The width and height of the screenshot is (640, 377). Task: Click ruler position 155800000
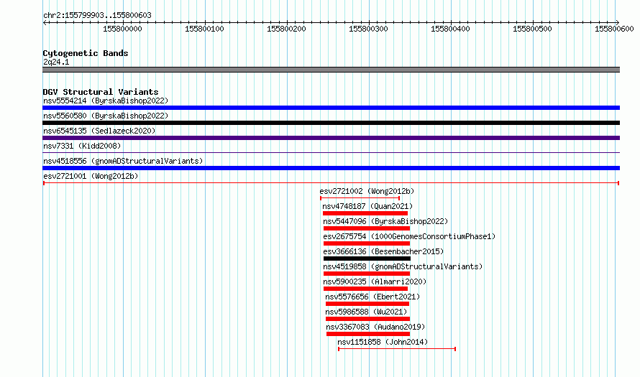[x=122, y=29]
